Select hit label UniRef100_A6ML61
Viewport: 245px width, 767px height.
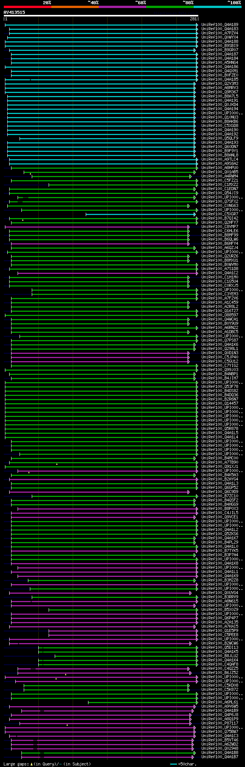tap(220, 702)
